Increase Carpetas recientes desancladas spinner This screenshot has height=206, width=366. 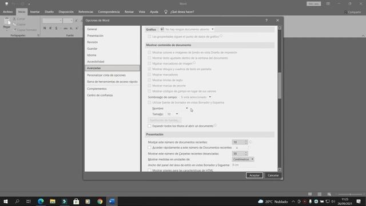[246, 153]
